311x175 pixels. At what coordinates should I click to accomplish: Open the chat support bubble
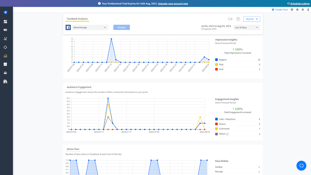(x=301, y=165)
